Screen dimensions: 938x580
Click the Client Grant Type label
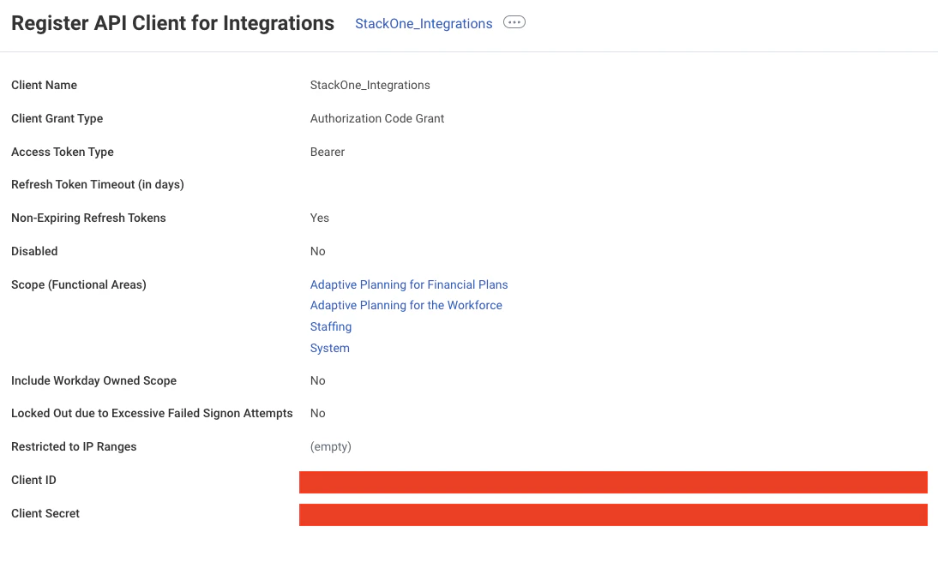(x=57, y=118)
